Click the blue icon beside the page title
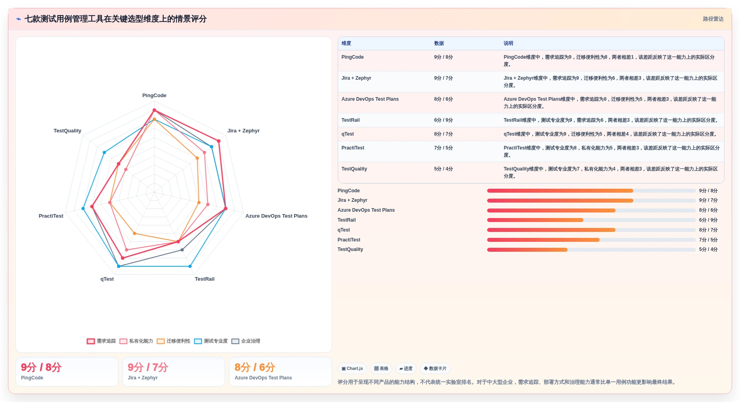Screen dimensions: 740x402 coord(19,19)
